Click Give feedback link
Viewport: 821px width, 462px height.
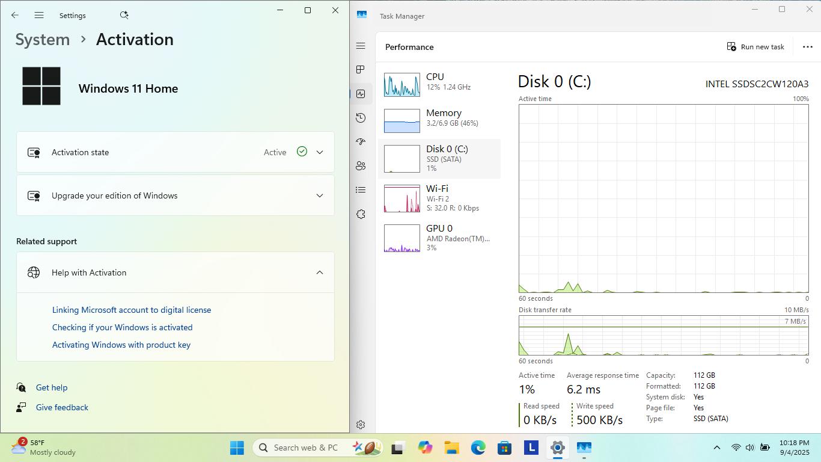coord(62,407)
